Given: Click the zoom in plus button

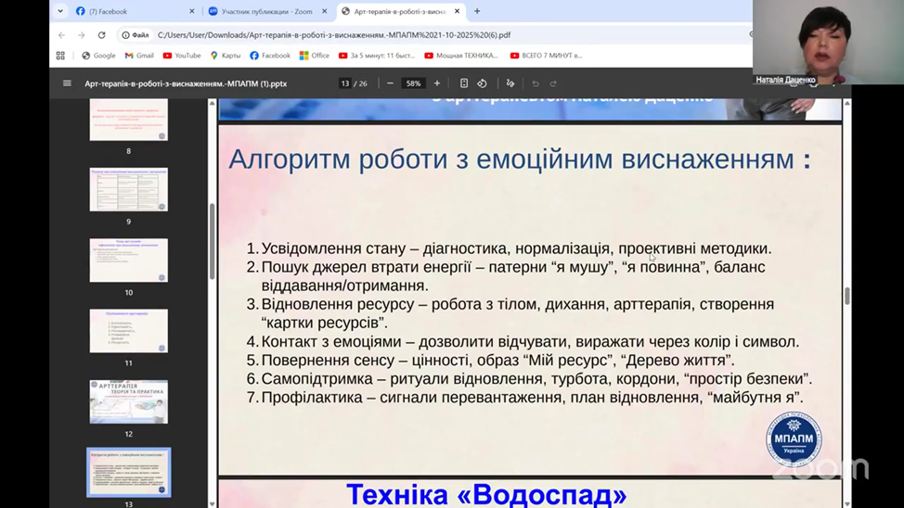Looking at the screenshot, I should click(x=437, y=83).
